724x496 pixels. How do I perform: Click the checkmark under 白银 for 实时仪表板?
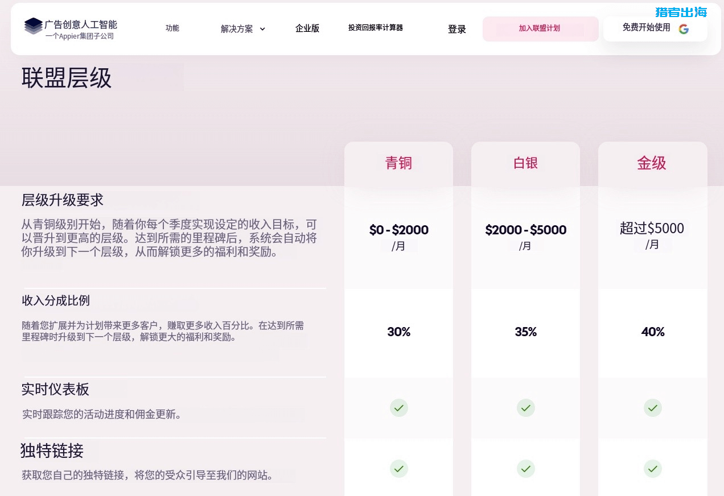tap(526, 408)
